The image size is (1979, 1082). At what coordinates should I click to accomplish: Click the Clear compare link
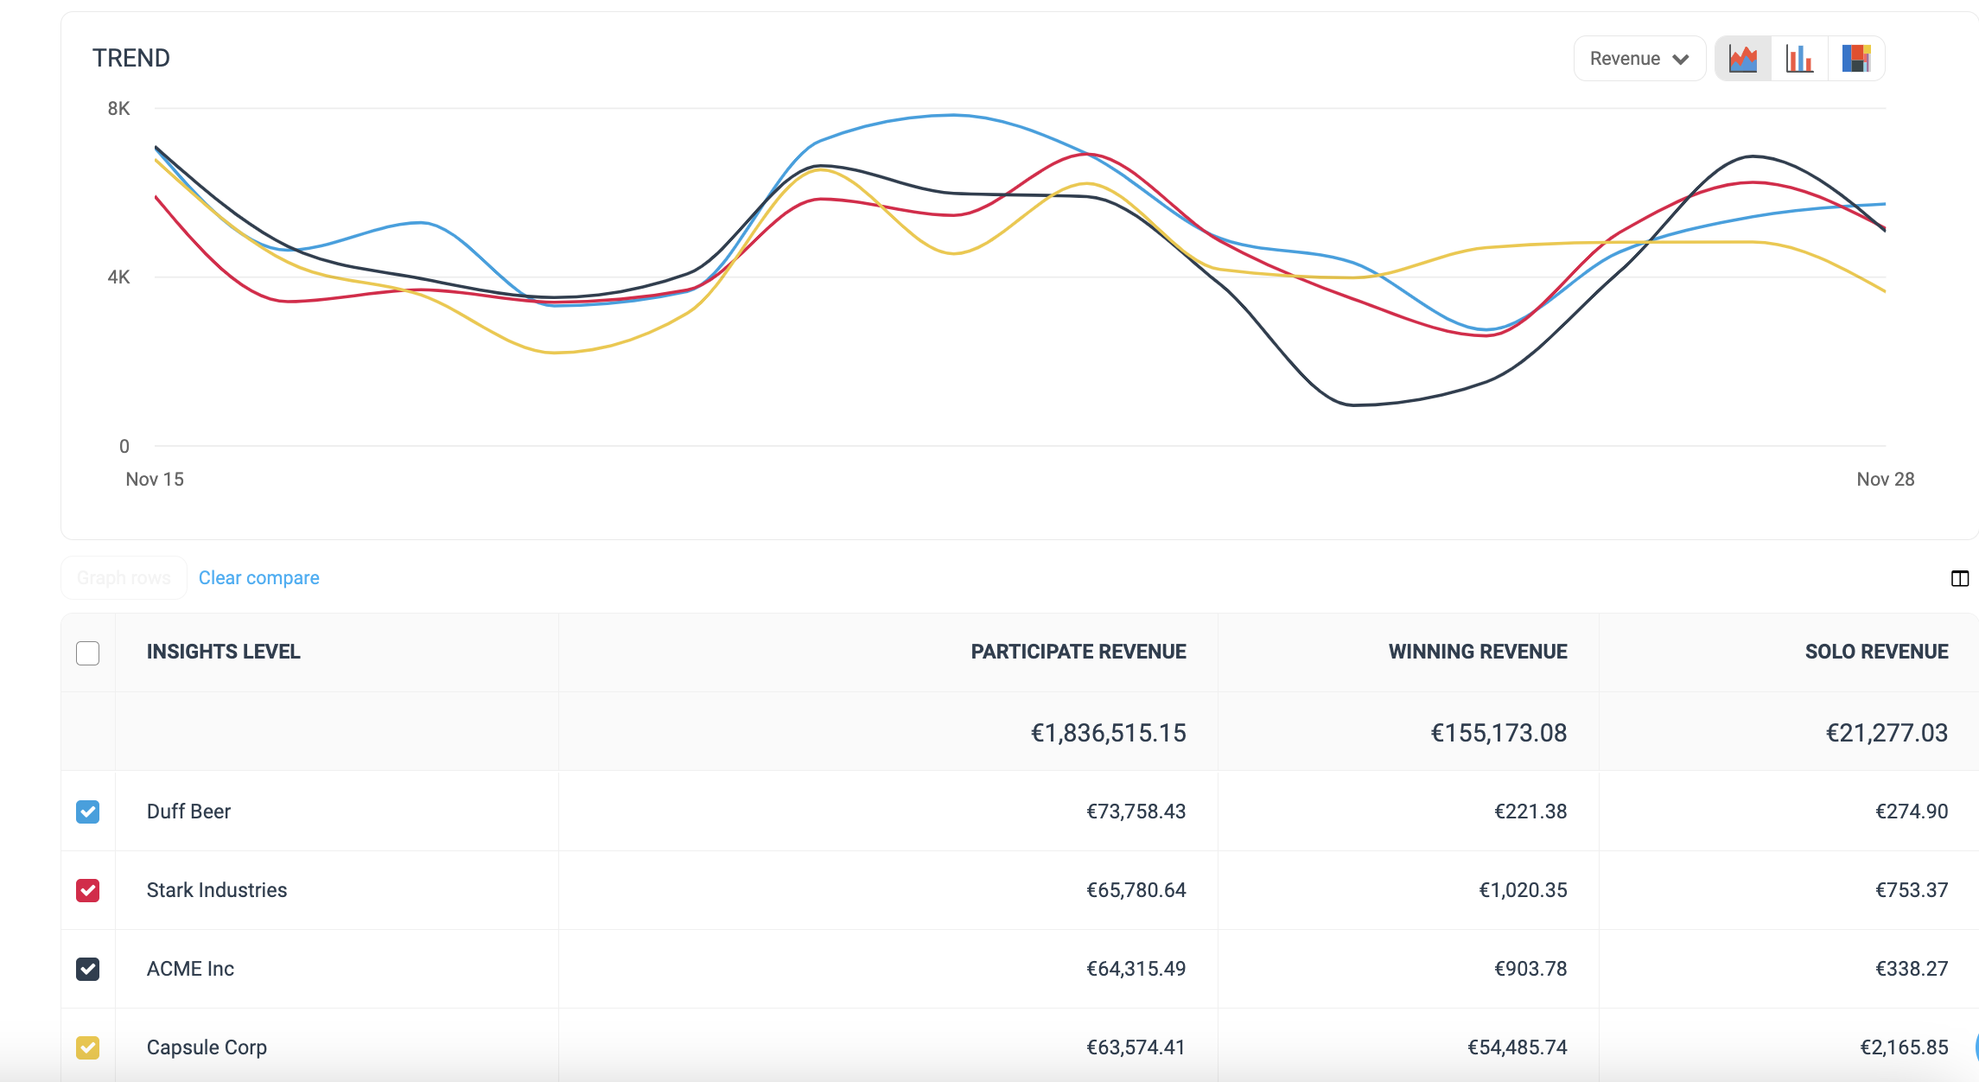click(259, 578)
